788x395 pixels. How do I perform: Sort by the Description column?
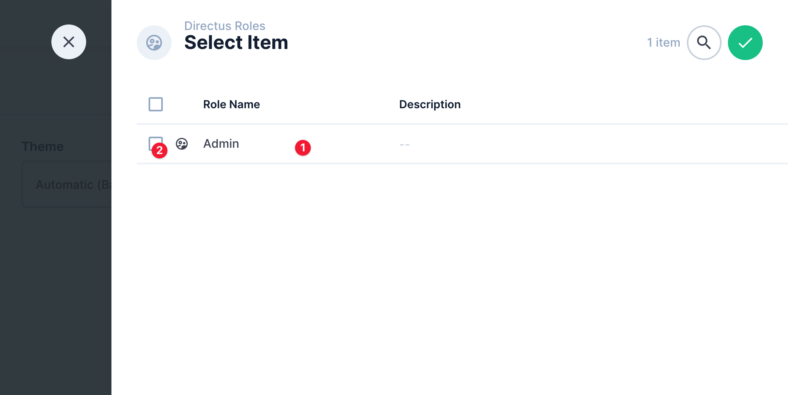coord(430,104)
